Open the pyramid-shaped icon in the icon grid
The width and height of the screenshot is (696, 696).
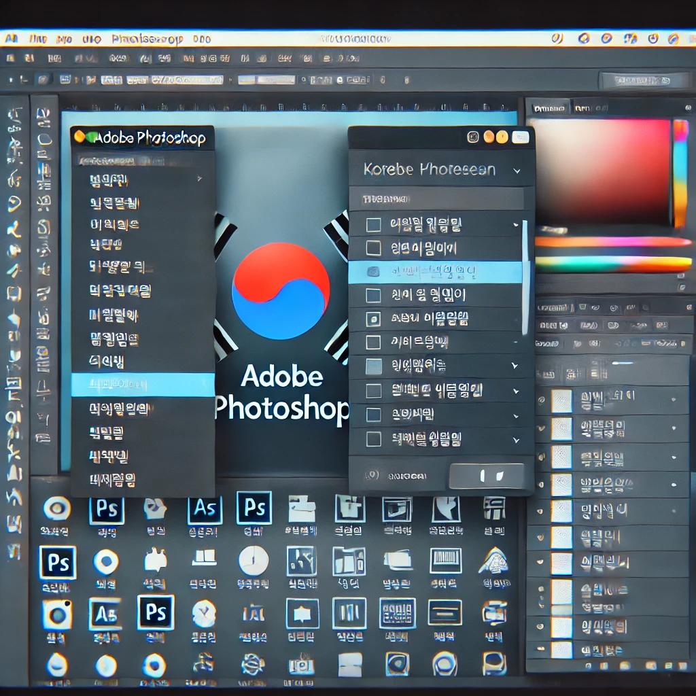tap(494, 560)
